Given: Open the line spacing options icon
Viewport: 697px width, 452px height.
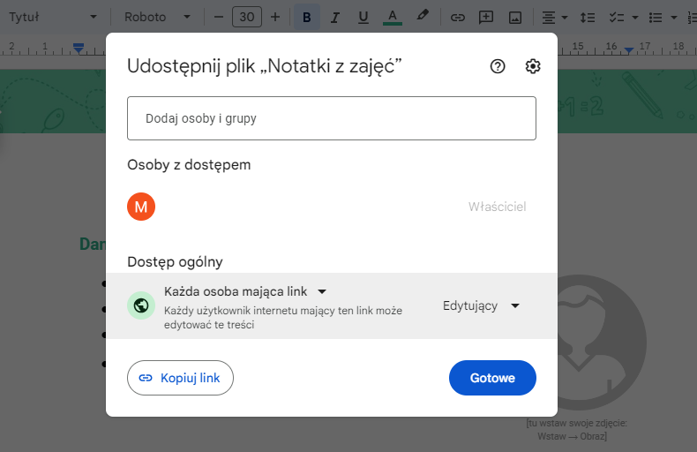Looking at the screenshot, I should tap(589, 17).
